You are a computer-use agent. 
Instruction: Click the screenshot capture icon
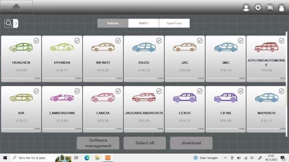point(270,7)
